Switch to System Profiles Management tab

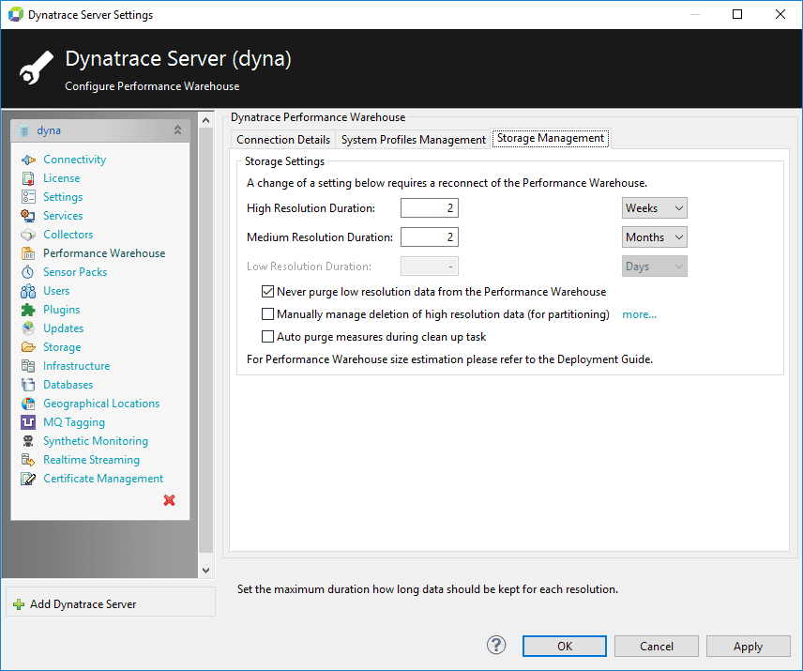(x=414, y=140)
